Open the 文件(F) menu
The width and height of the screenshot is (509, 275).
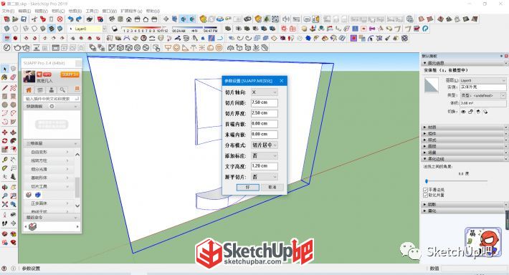tap(8, 11)
